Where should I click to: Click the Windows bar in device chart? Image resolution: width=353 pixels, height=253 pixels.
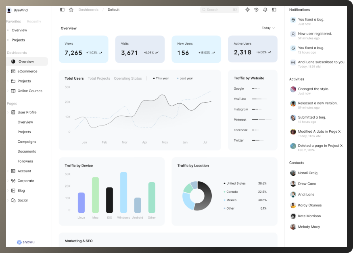(x=123, y=192)
